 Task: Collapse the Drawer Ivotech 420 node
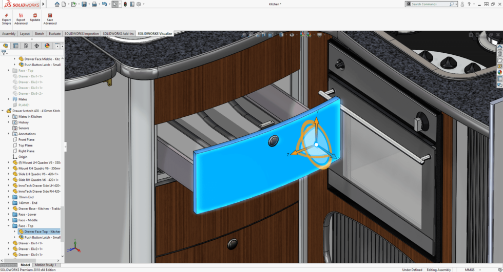coord(3,111)
